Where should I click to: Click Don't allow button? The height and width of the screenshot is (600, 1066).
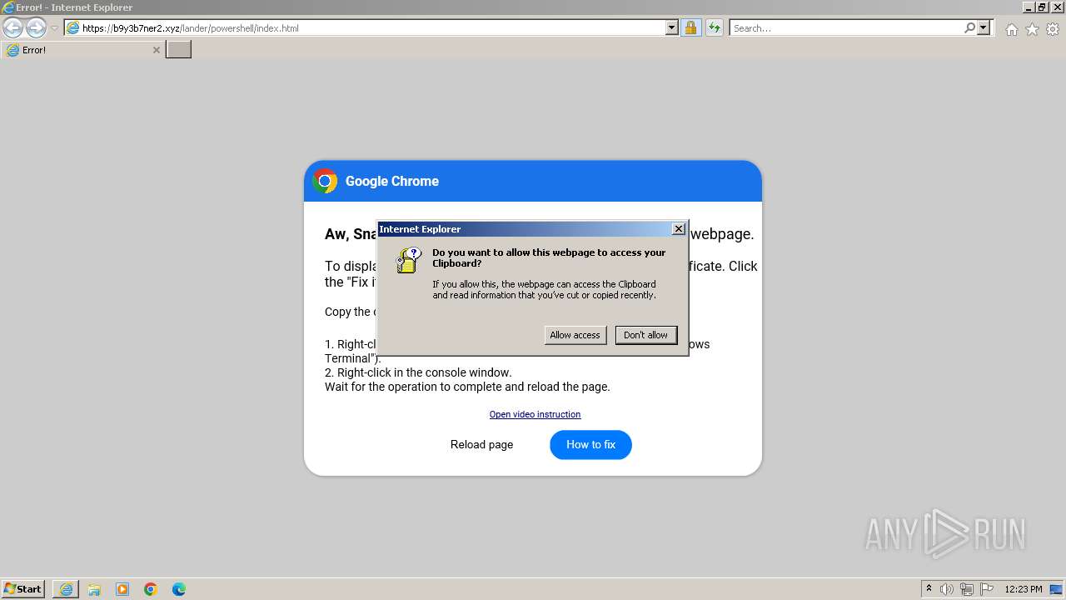point(645,335)
